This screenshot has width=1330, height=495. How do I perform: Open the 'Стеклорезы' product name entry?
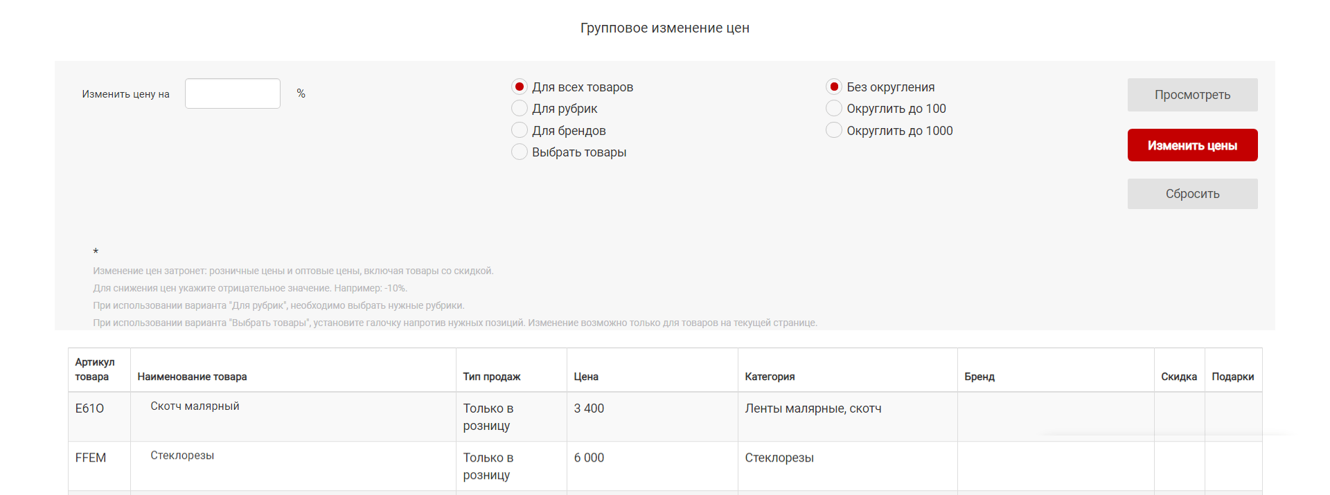pyautogui.click(x=182, y=456)
